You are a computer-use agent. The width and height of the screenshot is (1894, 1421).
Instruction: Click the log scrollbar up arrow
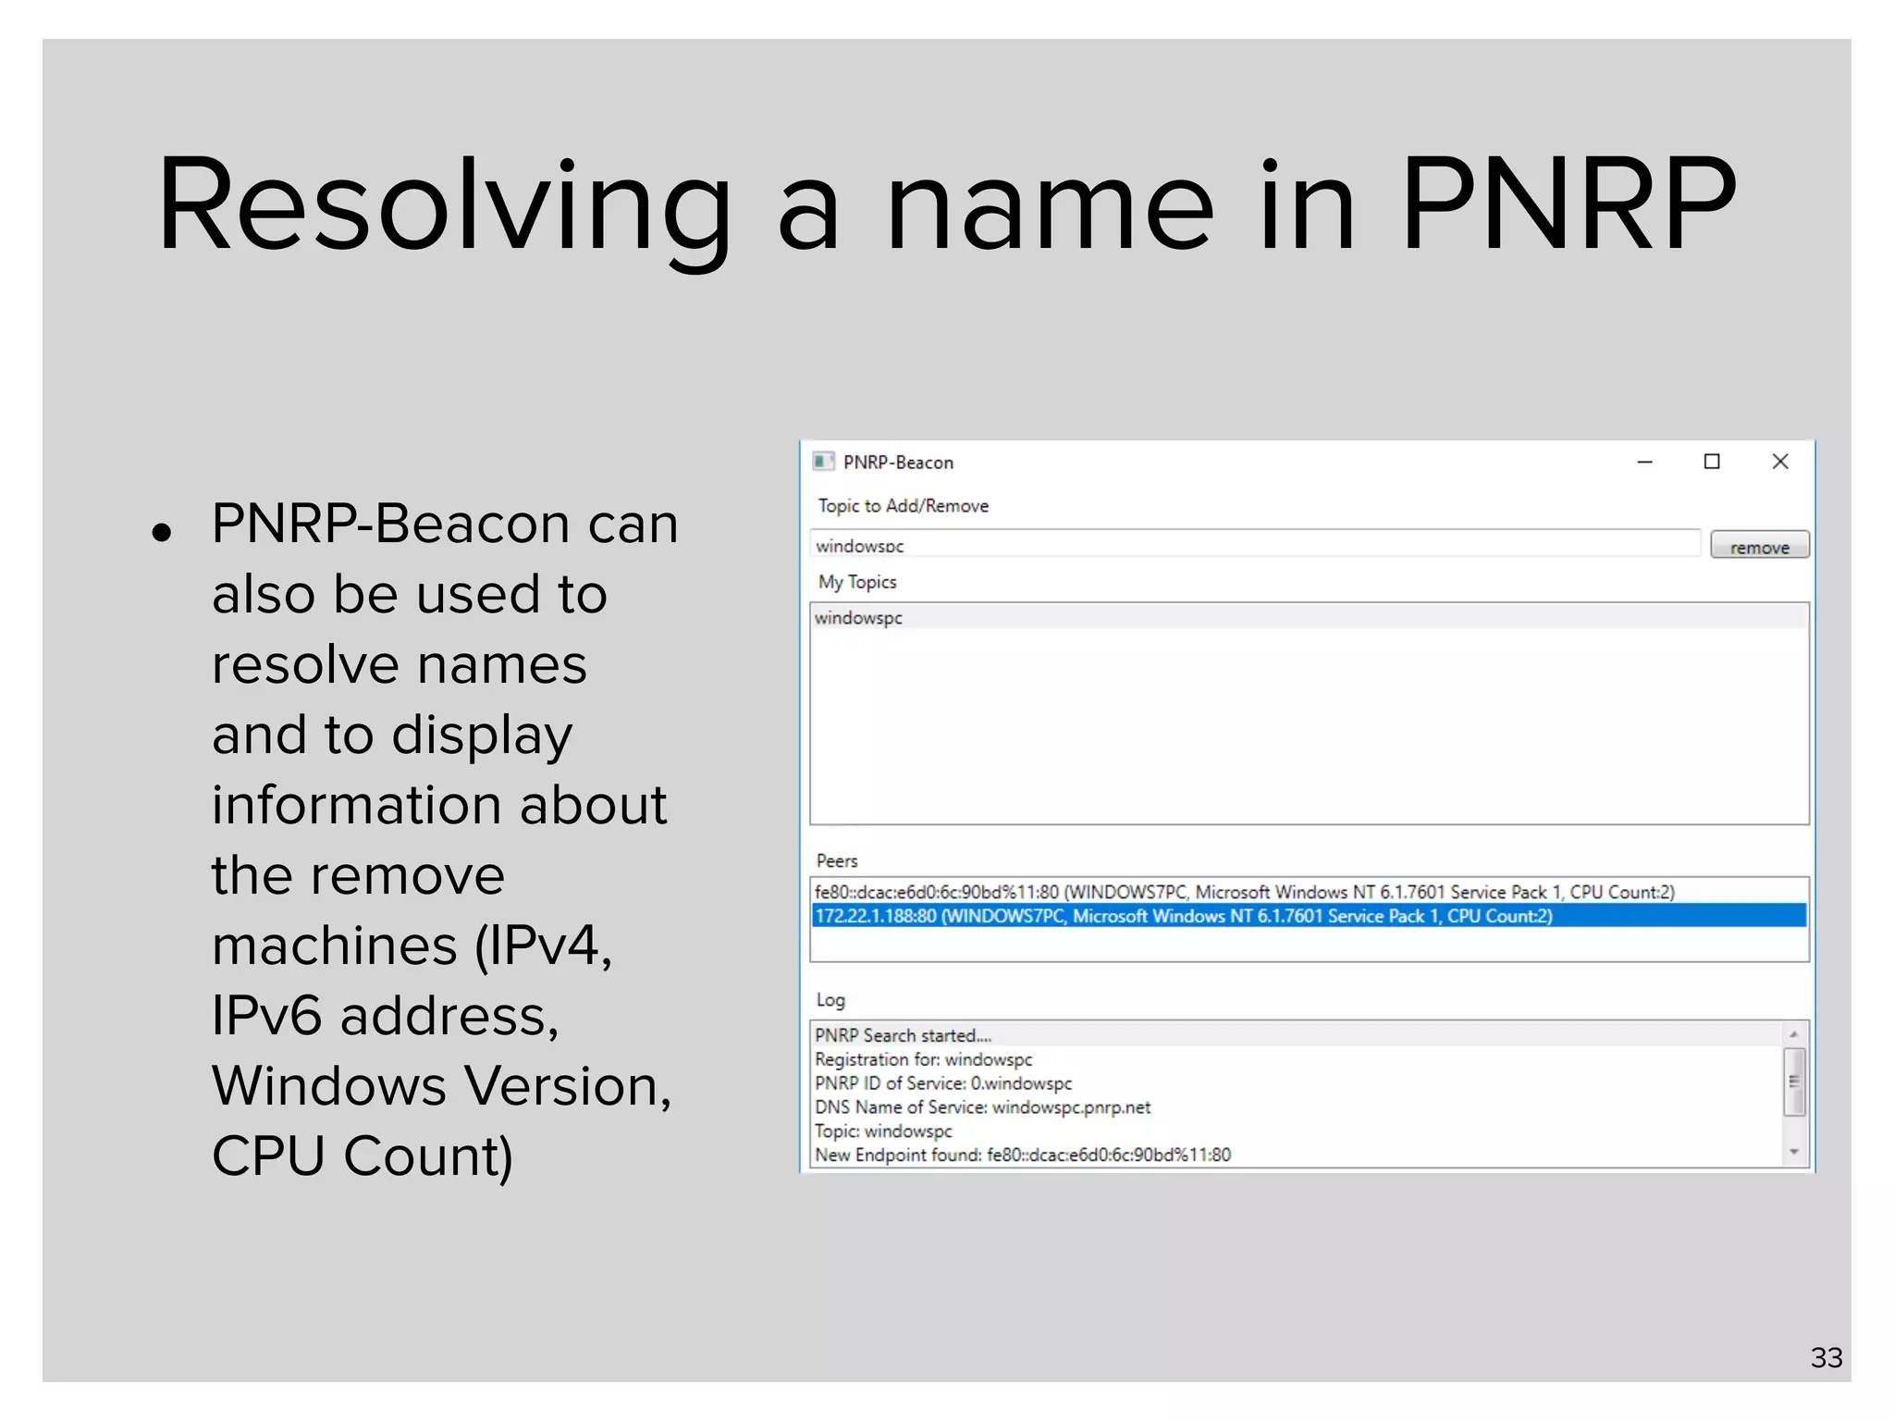point(1793,1034)
